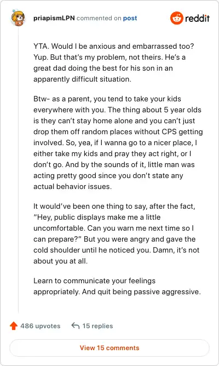219x366 pixels.
Task: Upvote the comment using the orange arrow
Action: [x=14, y=325]
